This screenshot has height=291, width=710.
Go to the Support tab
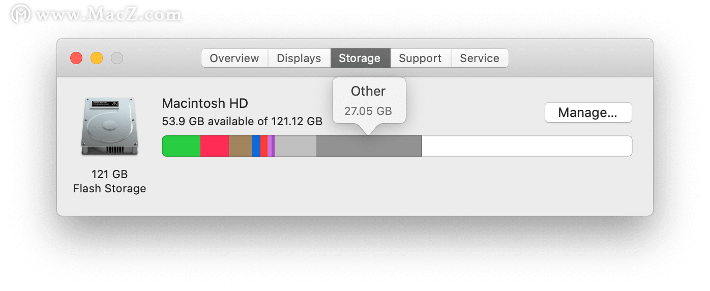[x=420, y=58]
